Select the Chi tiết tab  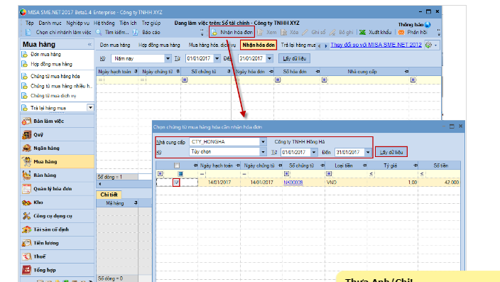(109, 195)
